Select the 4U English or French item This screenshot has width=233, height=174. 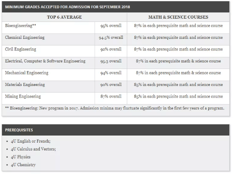click(31, 141)
